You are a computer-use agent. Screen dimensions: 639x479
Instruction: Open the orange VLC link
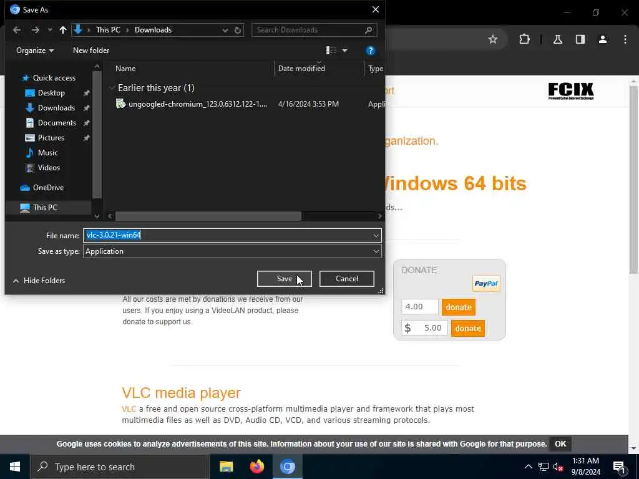129,409
